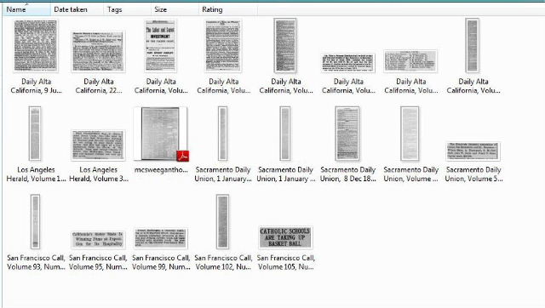Click the 'Los Angeles Herald, Volume 3...' file name
545x308 pixels.
99,174
